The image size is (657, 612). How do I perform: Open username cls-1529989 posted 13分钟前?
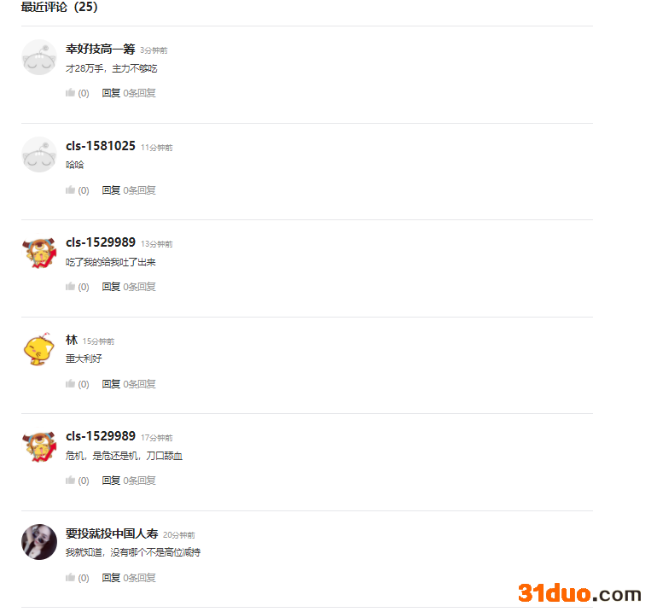(x=101, y=242)
